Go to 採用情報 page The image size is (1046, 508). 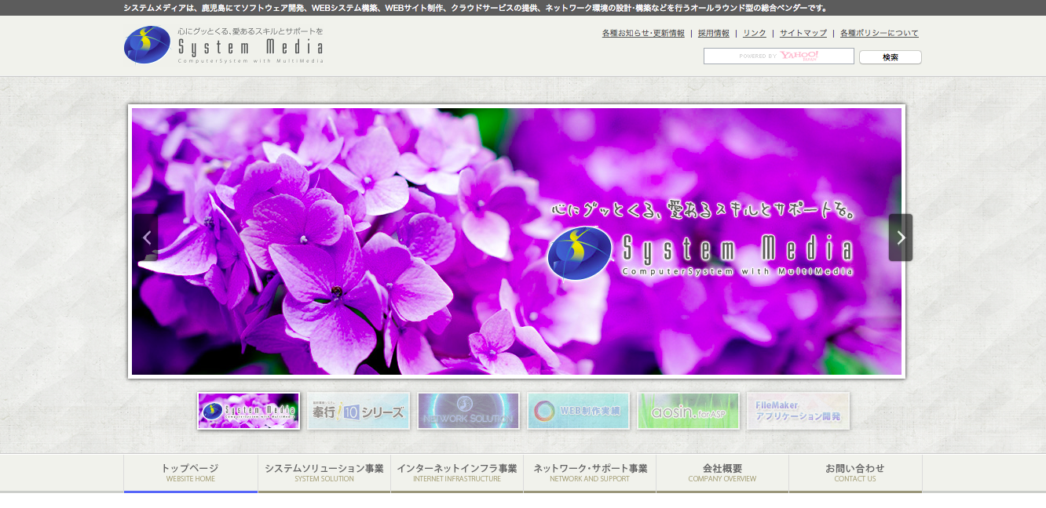(x=714, y=33)
